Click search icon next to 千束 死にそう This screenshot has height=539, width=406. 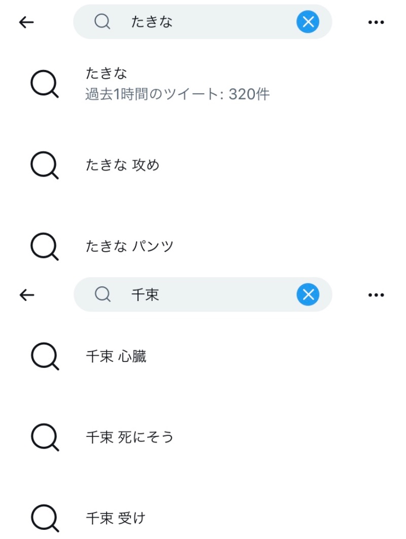45,437
